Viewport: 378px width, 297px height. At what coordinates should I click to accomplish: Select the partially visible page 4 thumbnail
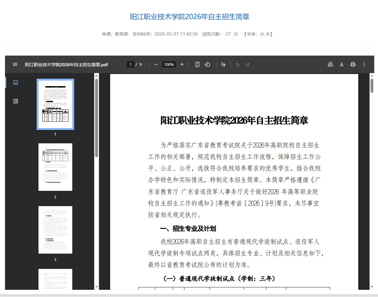tap(55, 279)
